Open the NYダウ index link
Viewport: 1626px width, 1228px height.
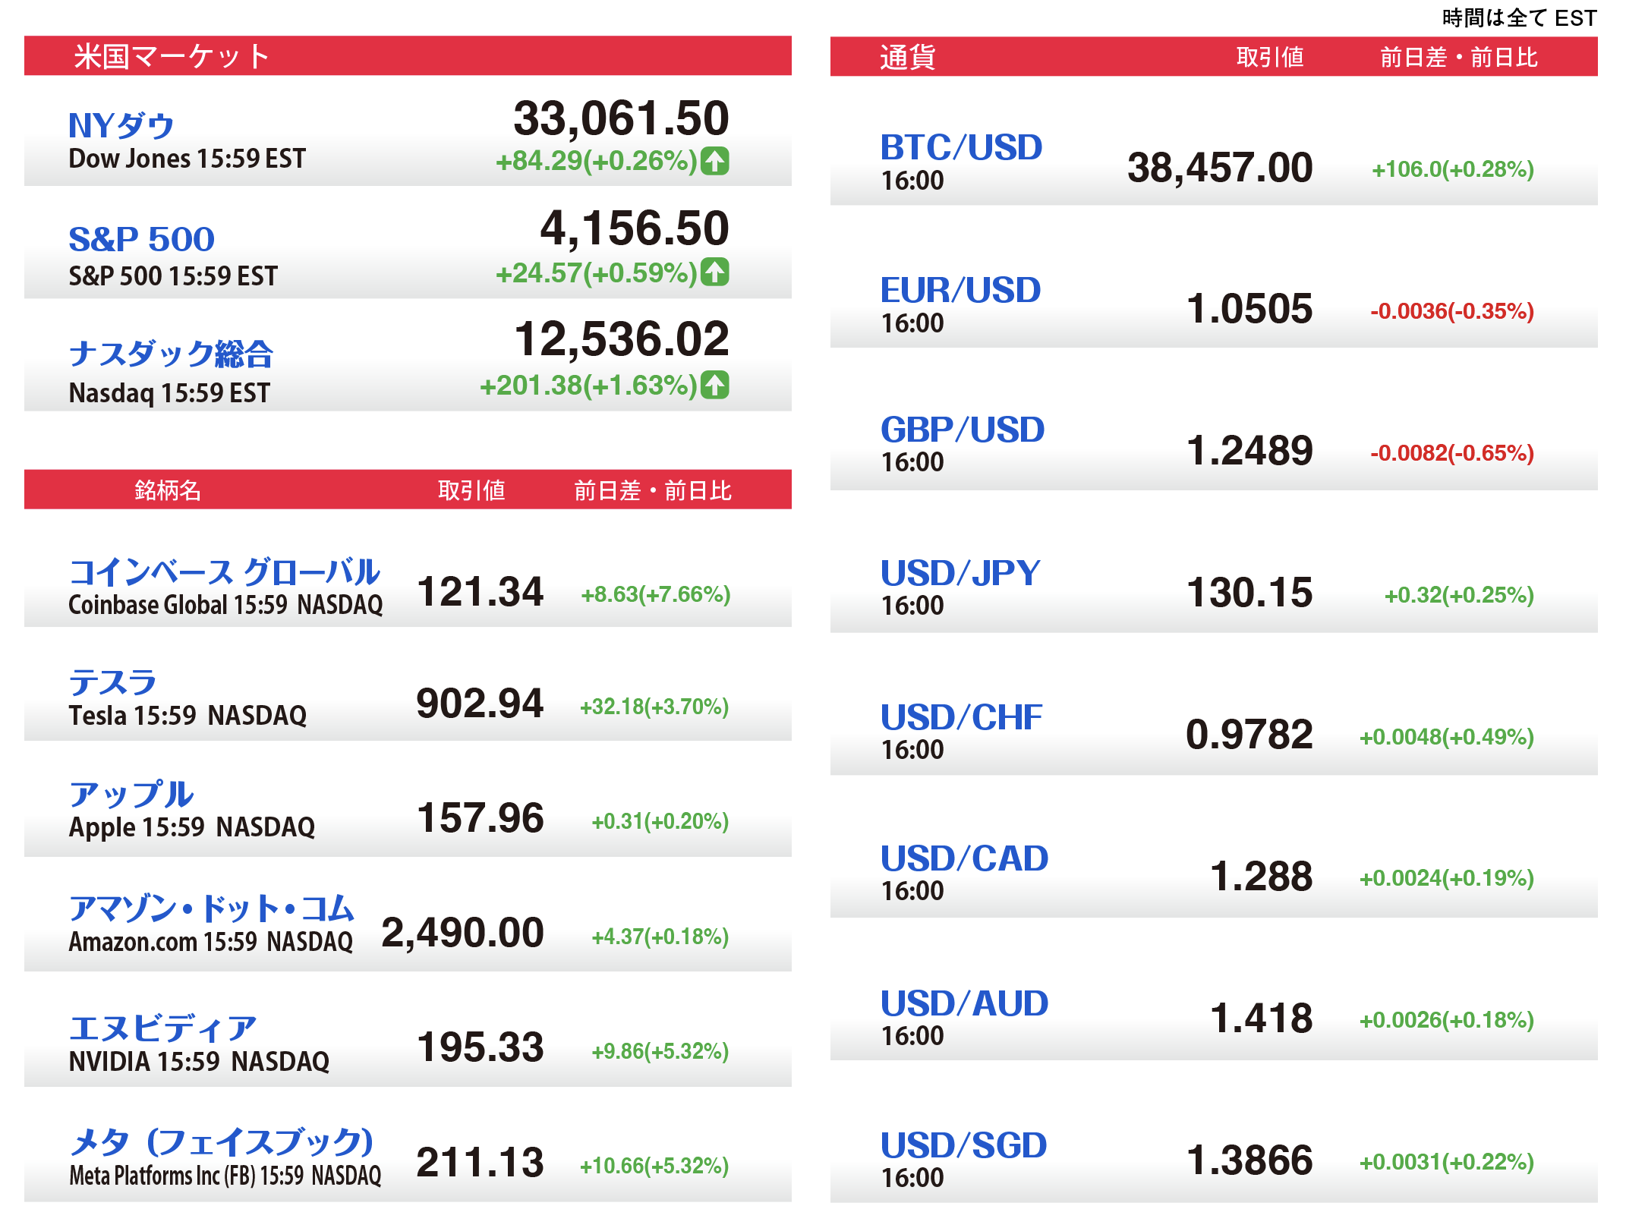[x=121, y=126]
